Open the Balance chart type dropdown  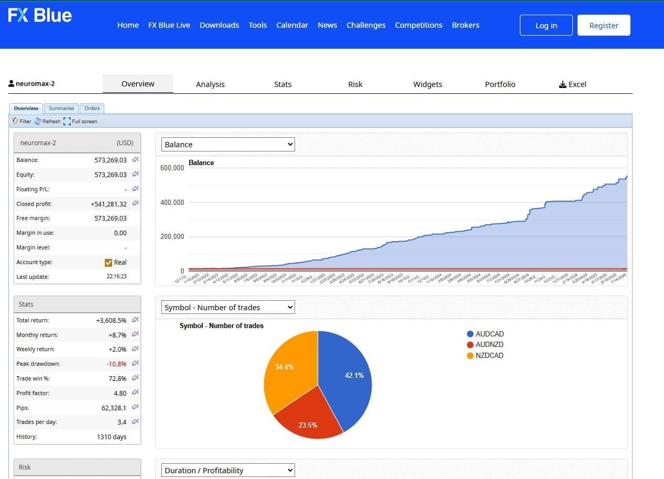228,145
